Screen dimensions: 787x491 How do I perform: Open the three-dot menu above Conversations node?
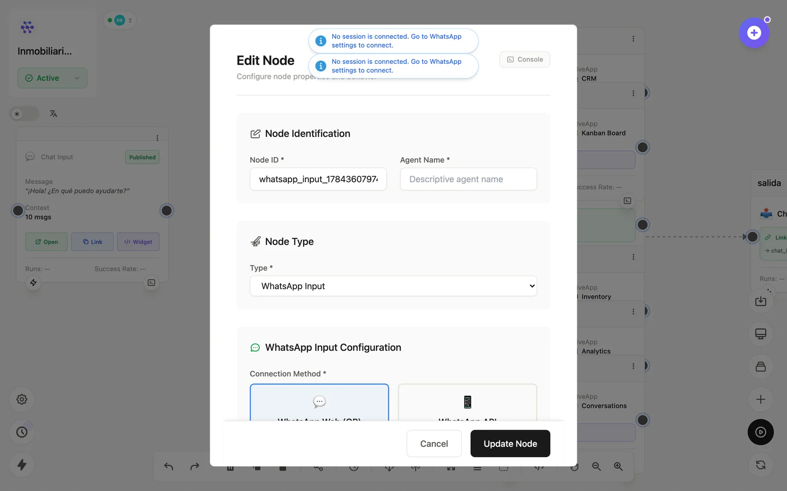634,366
